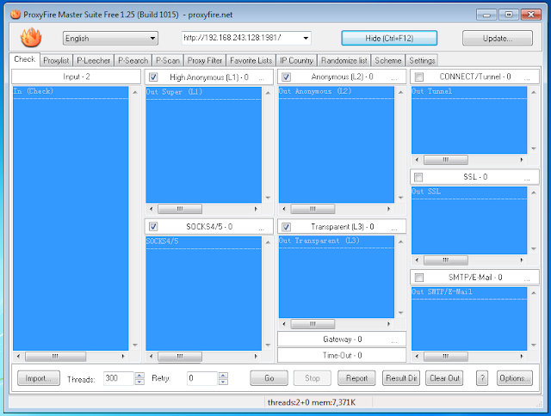Viewport: 551px width, 416px height.
Task: Click inside the Out Super (L1) list
Action: 203,145
